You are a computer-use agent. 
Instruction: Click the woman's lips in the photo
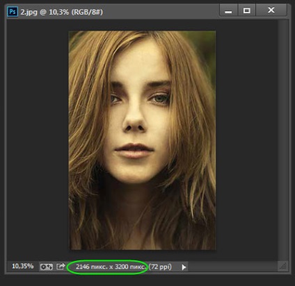coord(134,151)
